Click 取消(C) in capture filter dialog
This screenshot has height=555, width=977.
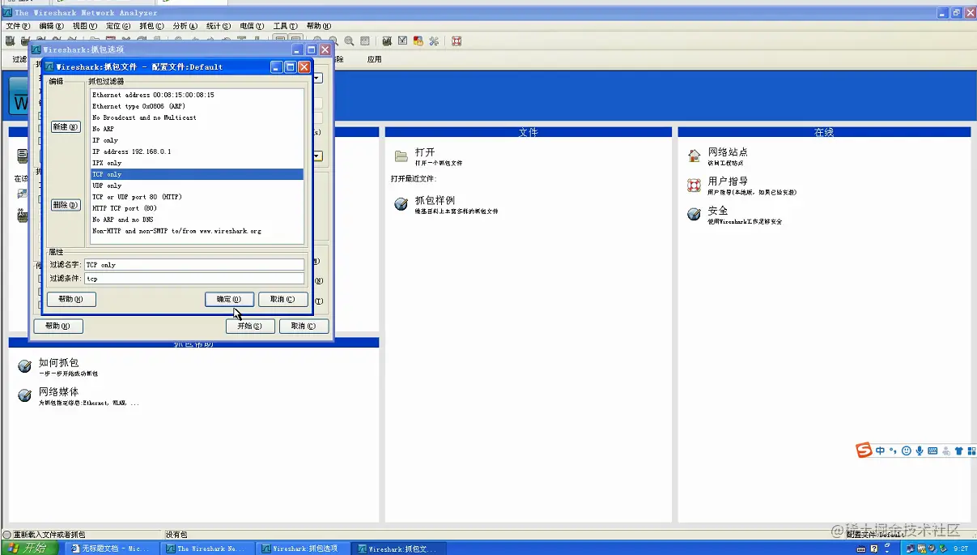point(282,300)
